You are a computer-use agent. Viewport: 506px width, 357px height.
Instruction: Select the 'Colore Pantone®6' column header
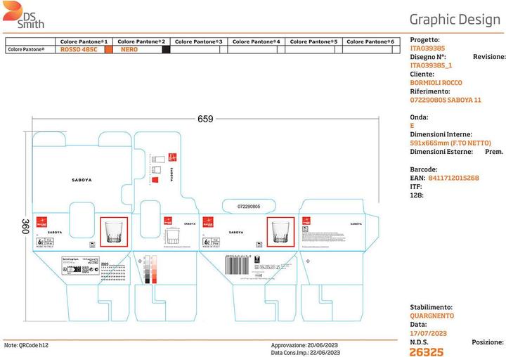pos(370,41)
